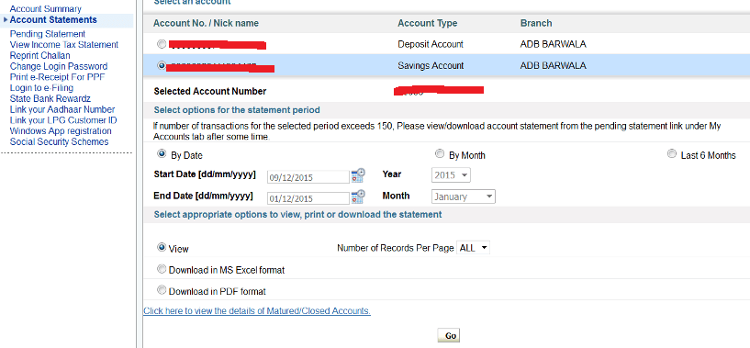
Task: Open the Year dropdown
Action: [x=451, y=175]
